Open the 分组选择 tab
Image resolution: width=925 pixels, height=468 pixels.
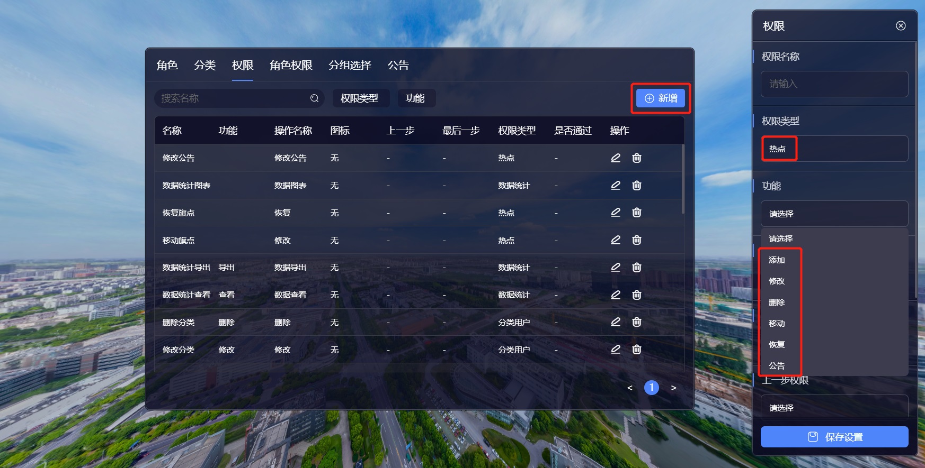(x=350, y=65)
